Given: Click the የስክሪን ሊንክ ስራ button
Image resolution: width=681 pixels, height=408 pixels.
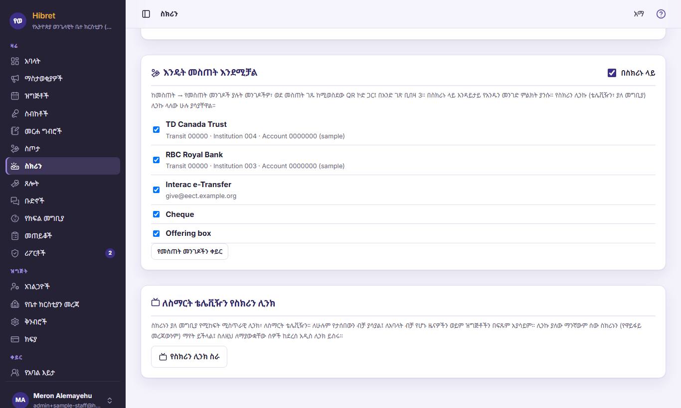Looking at the screenshot, I should tap(189, 357).
